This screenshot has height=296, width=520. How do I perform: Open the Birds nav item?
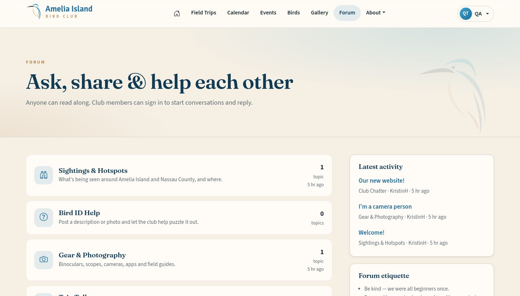[x=294, y=13]
